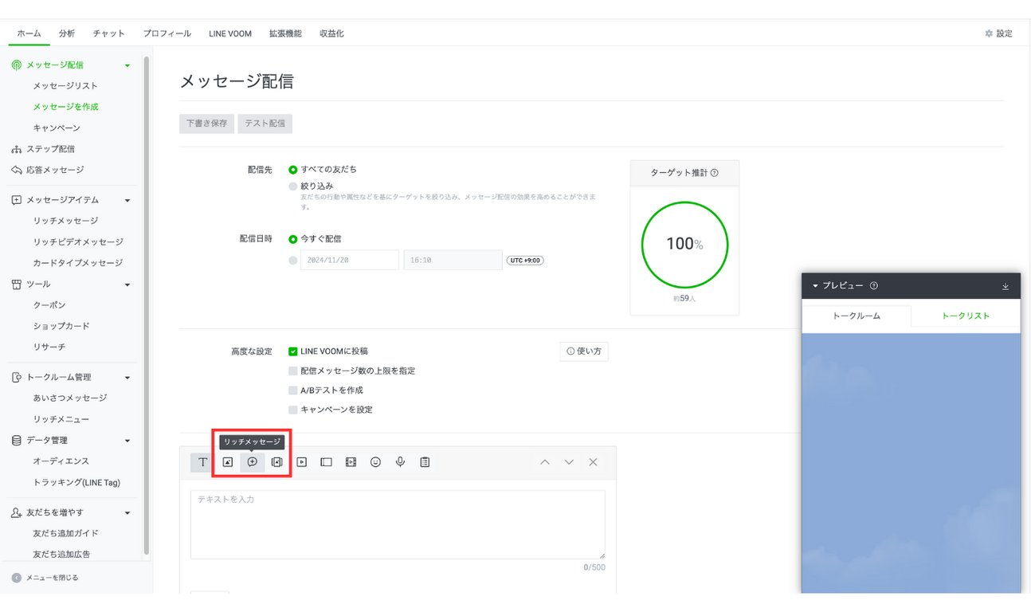
Task: Open the 拡張機能 tab
Action: (285, 33)
